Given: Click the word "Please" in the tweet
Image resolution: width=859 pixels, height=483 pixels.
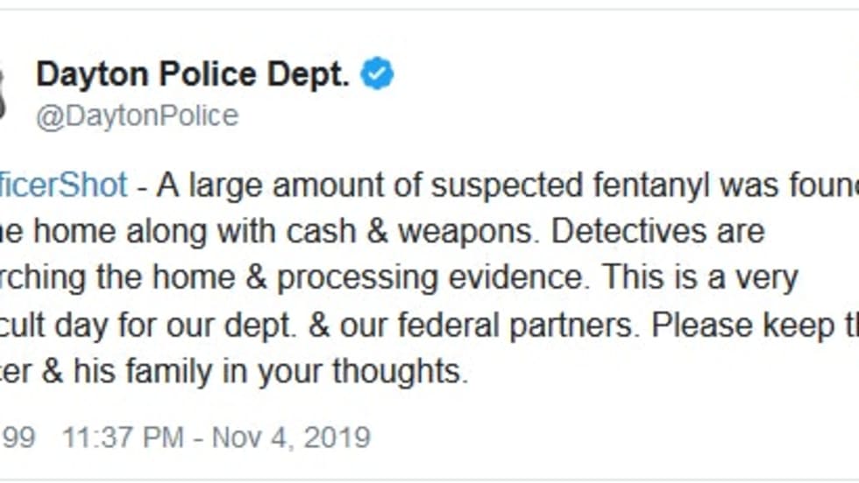Looking at the screenshot, I should (743, 325).
